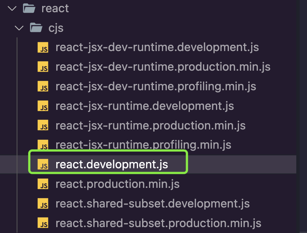
Task: Open react-jsx-dev-runtime.development.js file
Action: pyautogui.click(x=157, y=48)
